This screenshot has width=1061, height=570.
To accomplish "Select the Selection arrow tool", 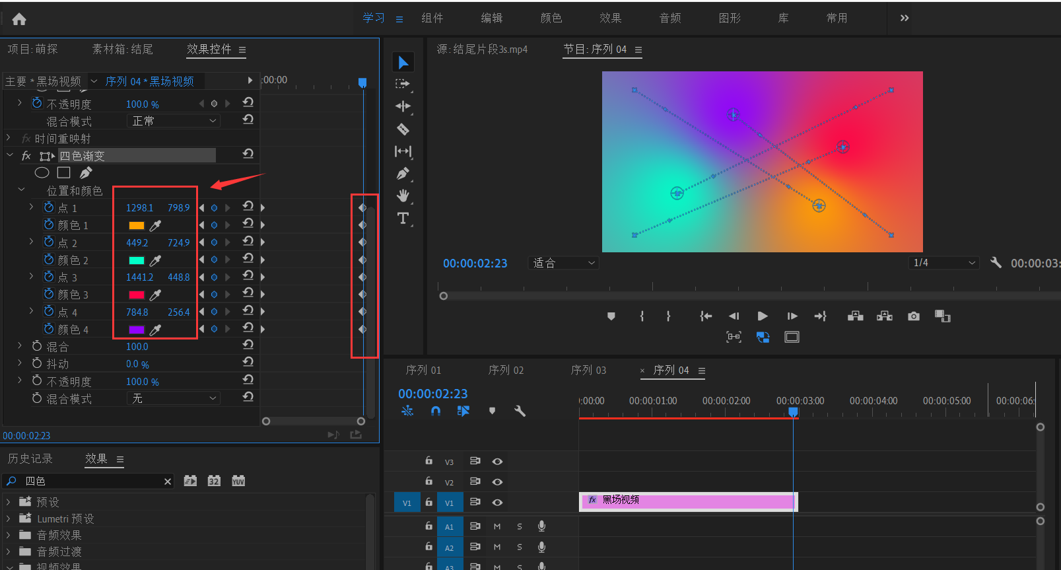I will 403,62.
